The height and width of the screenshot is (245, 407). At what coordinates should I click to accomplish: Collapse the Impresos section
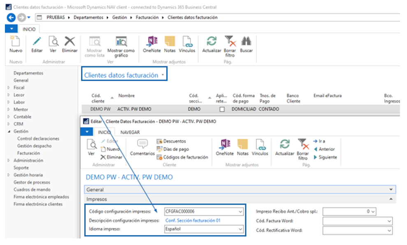point(390,199)
